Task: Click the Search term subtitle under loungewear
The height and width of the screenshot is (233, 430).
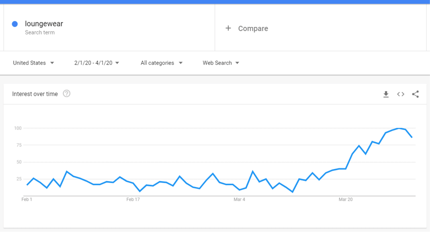Action: 40,32
